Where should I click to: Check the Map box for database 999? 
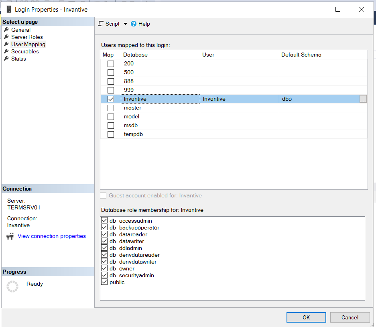[110, 90]
